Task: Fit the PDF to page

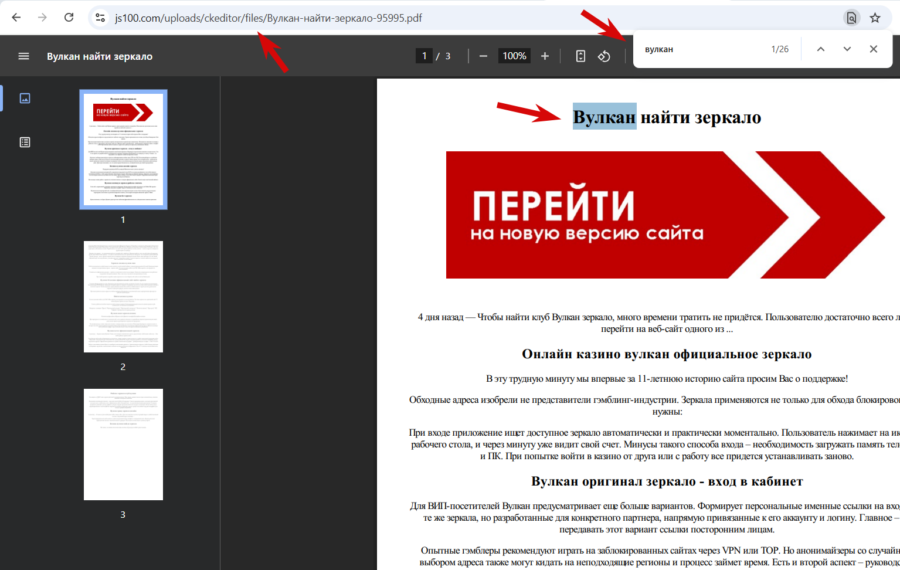Action: (x=580, y=56)
